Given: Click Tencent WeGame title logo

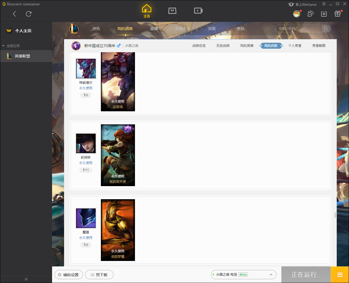Looking at the screenshot, I should (21, 4).
